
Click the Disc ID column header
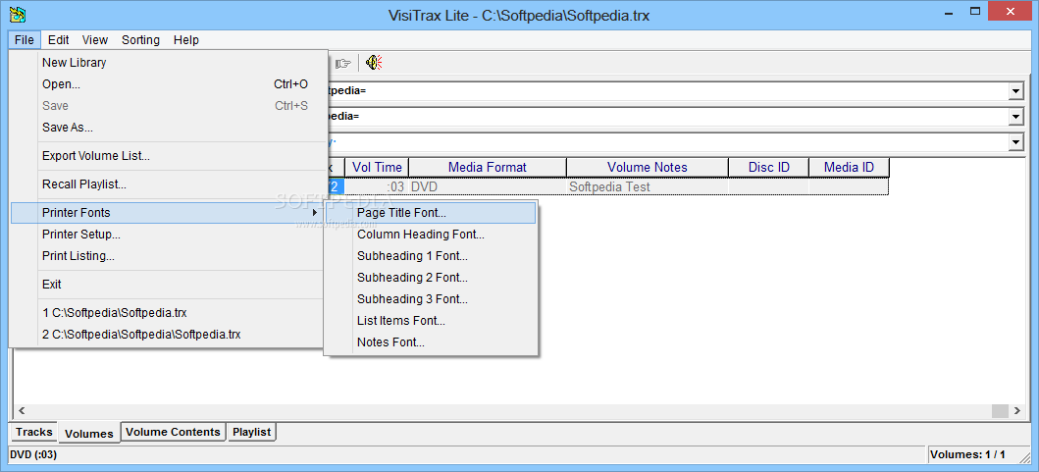pyautogui.click(x=768, y=167)
